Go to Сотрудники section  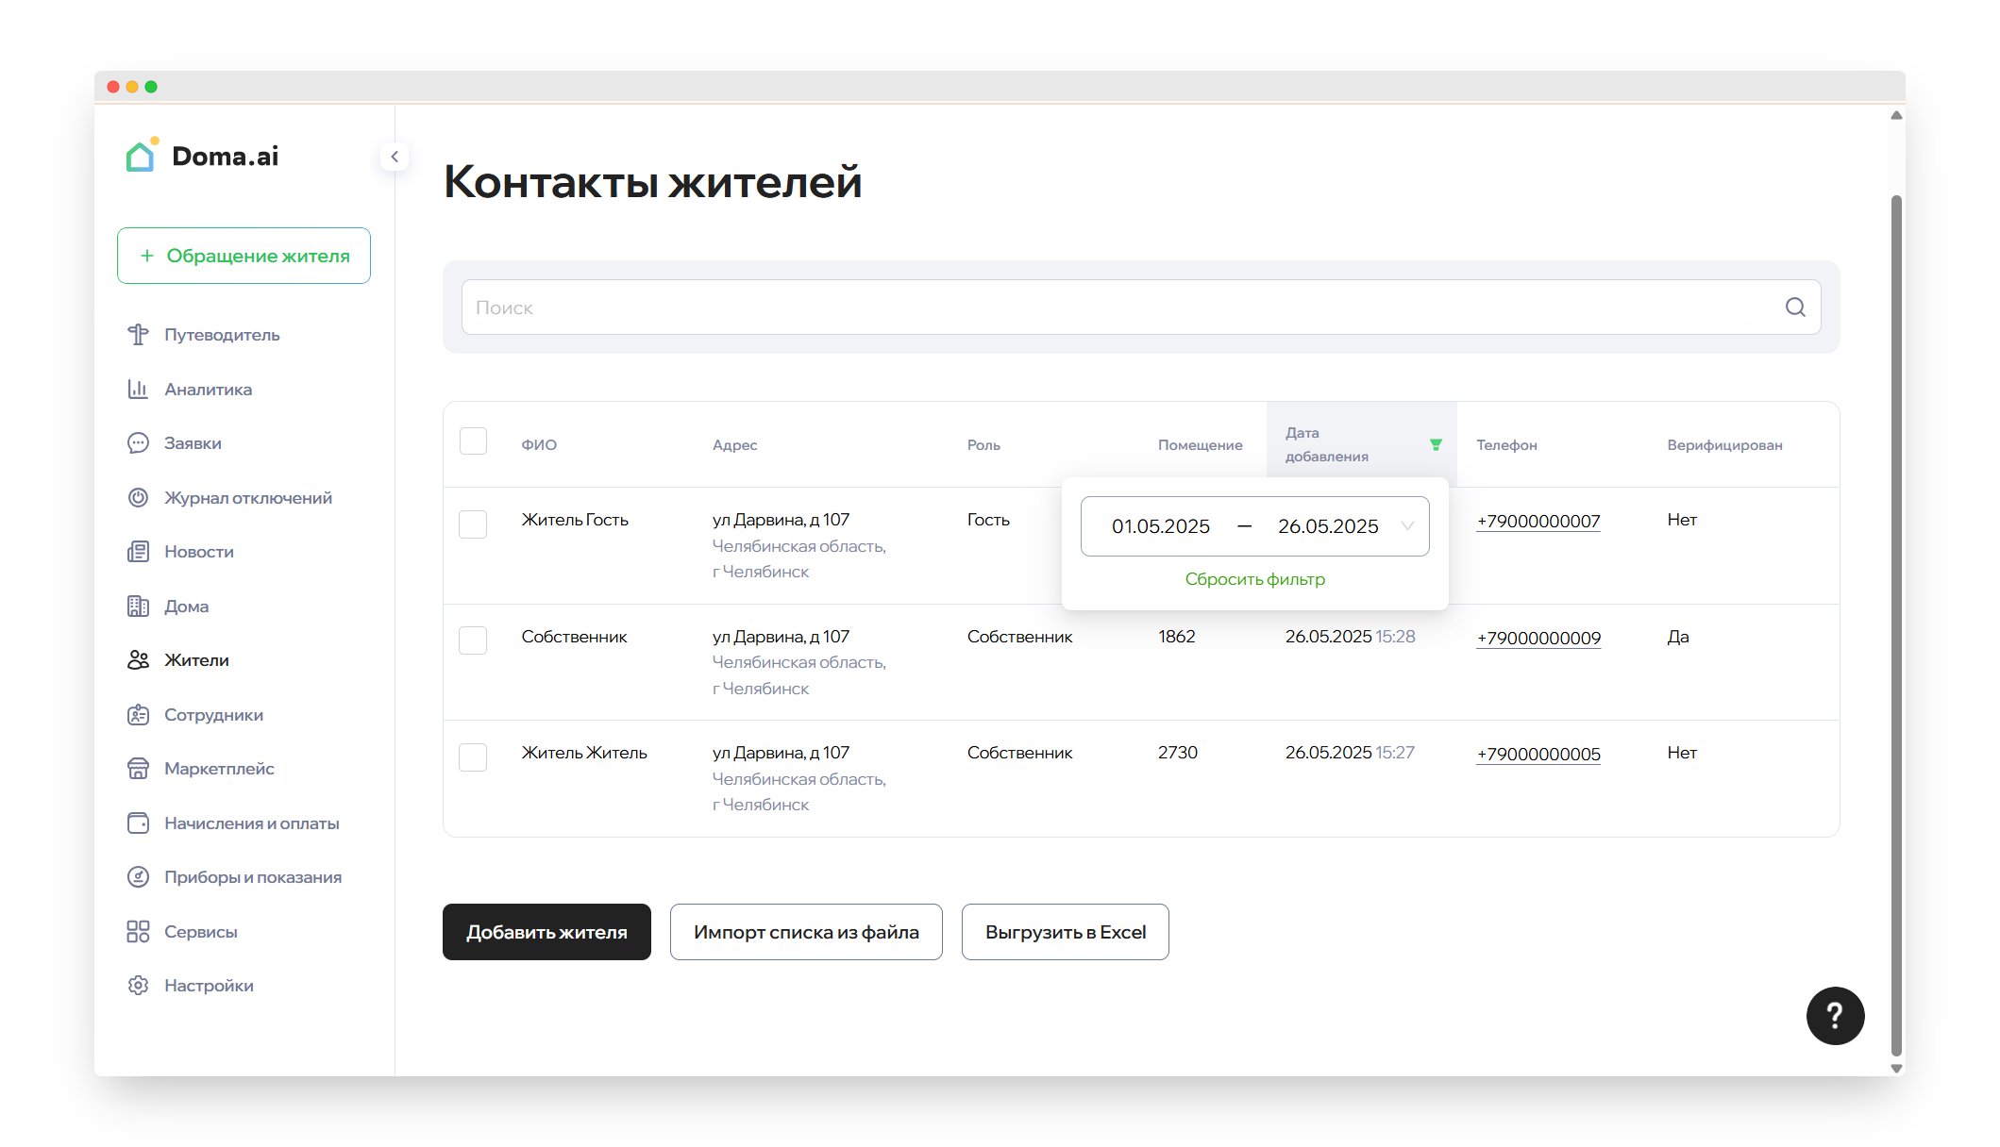[213, 715]
